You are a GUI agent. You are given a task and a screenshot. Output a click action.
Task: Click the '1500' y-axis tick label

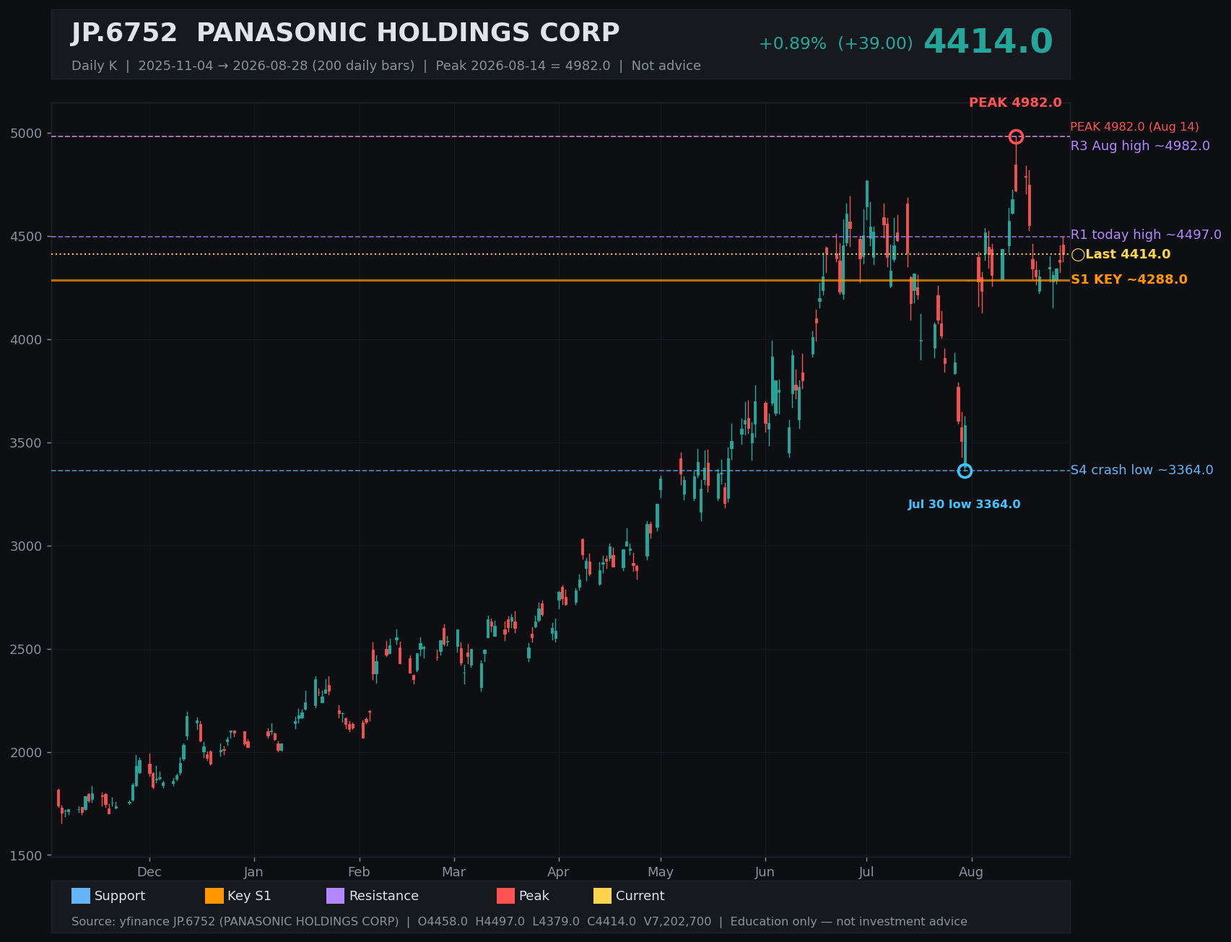pos(26,856)
